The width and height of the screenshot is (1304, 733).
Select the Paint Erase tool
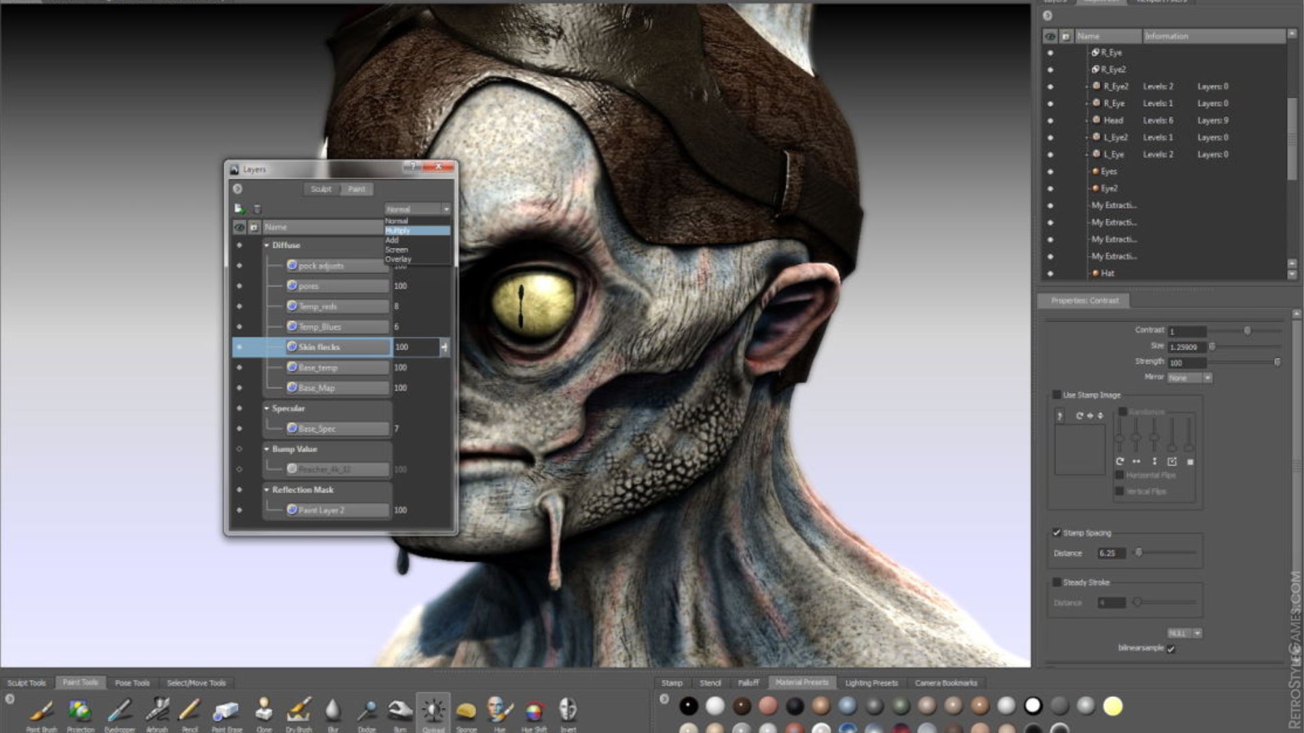pyautogui.click(x=226, y=711)
